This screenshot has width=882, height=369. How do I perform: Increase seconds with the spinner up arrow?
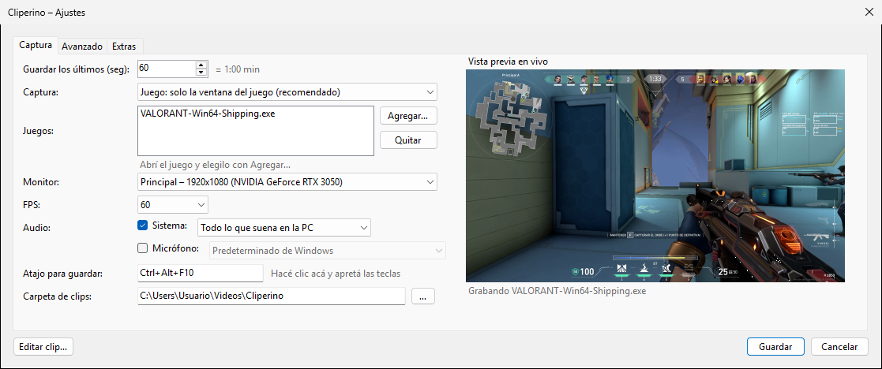coord(201,65)
